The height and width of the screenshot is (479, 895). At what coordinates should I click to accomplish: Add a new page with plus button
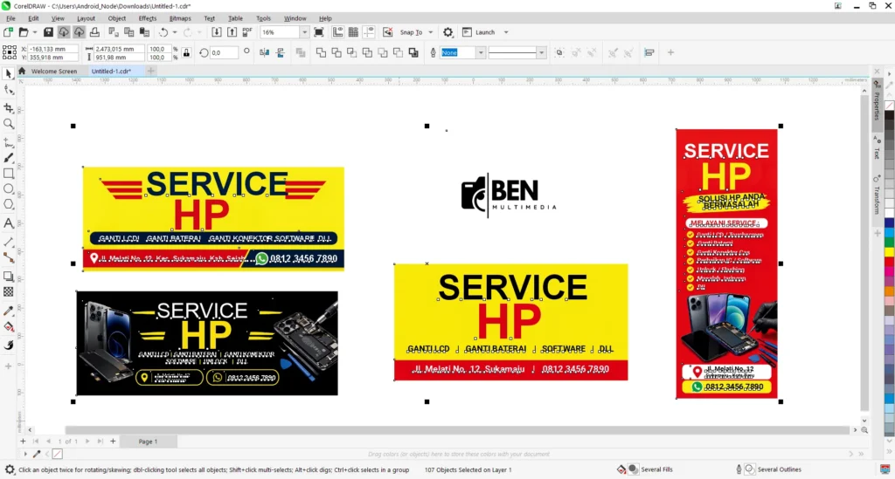pyautogui.click(x=113, y=441)
